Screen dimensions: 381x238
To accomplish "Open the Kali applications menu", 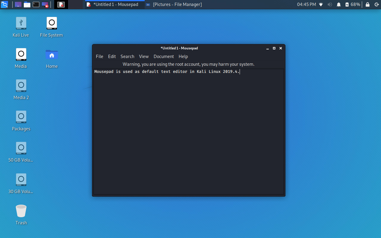I will pyautogui.click(x=5, y=4).
